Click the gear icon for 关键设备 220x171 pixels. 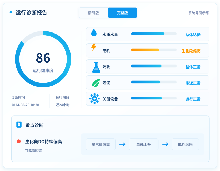(x=94, y=99)
